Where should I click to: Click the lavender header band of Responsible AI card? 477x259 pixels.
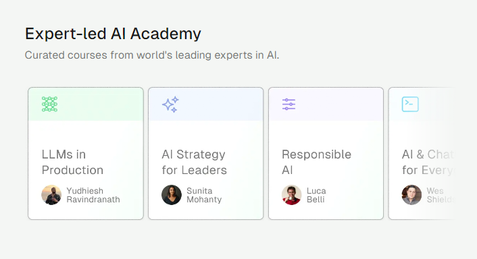[326, 104]
